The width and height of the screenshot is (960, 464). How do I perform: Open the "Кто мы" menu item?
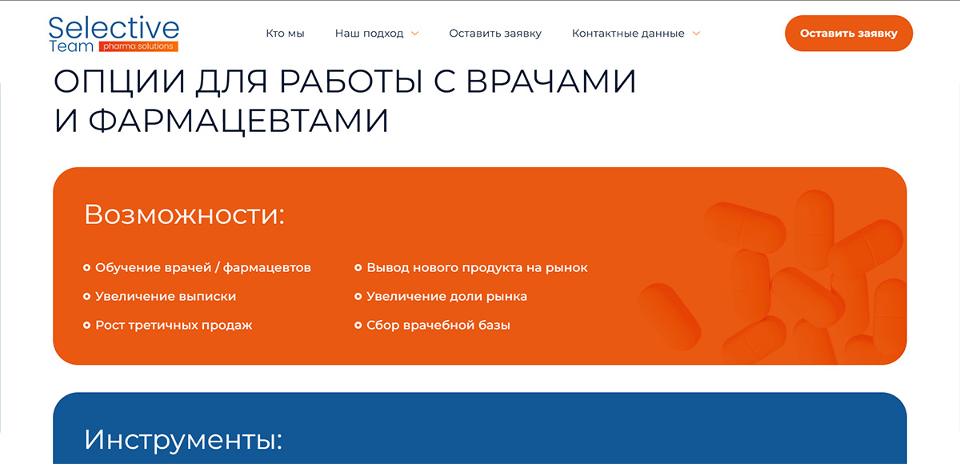tap(285, 34)
